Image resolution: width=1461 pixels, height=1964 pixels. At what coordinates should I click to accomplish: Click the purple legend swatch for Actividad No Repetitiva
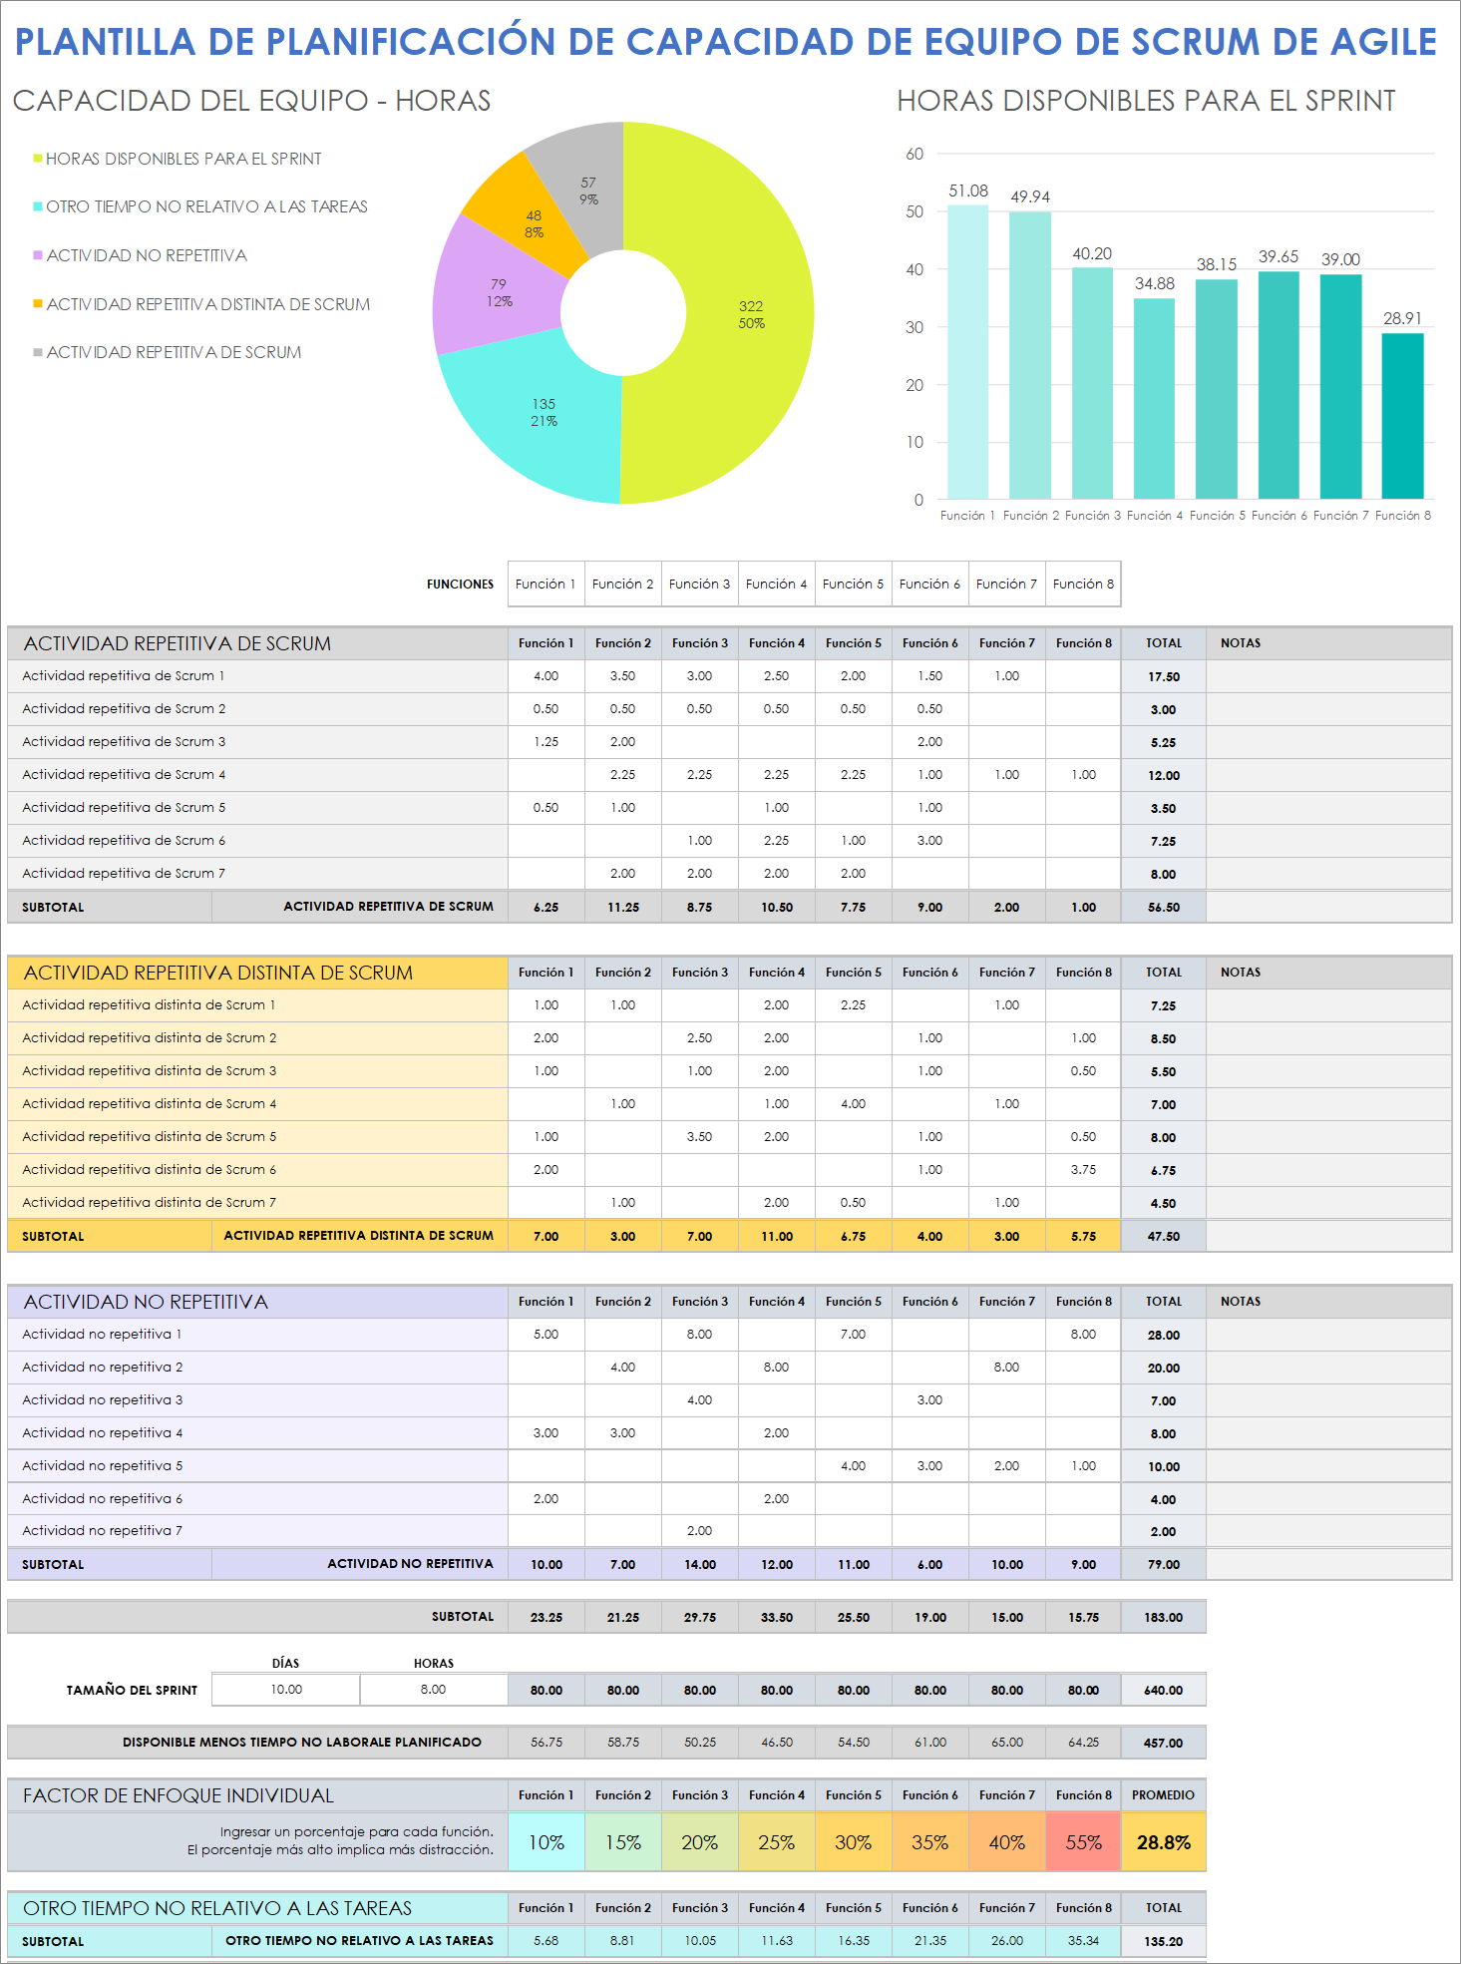click(x=38, y=255)
